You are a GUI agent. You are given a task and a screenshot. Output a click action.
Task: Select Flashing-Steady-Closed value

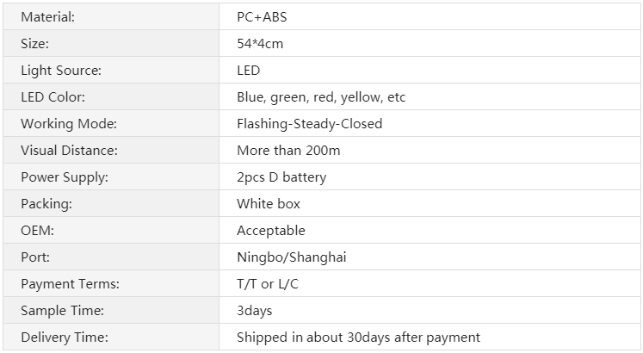click(310, 123)
